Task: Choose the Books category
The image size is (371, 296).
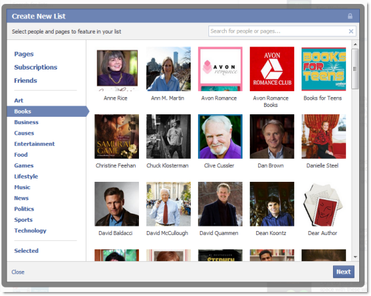Action: (x=47, y=112)
